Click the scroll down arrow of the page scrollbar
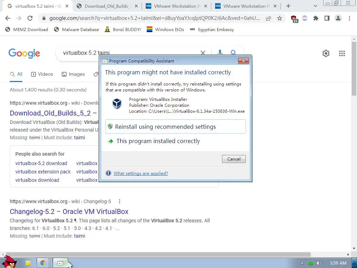Viewport: 357px width, 268px height. (354, 248)
